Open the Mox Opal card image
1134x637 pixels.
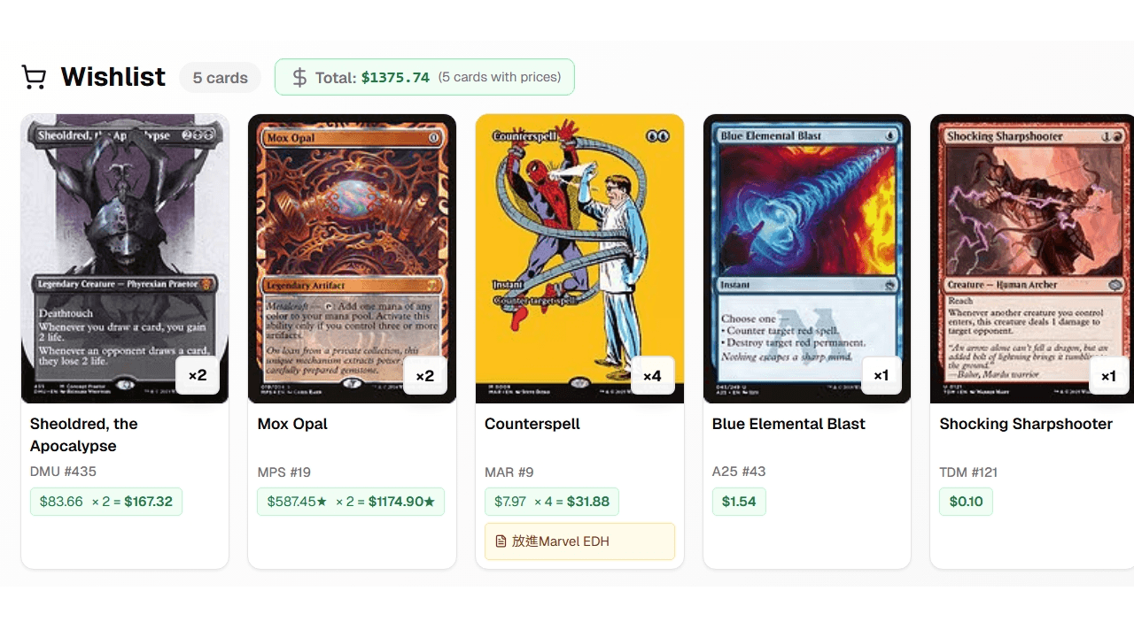(352, 258)
